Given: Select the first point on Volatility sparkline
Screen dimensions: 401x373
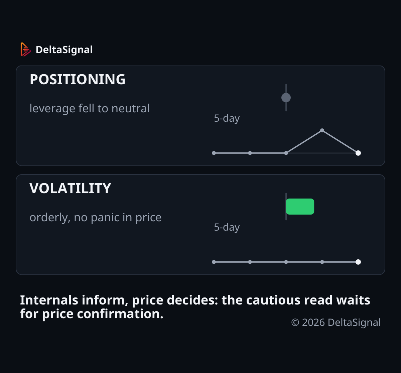Looking at the screenshot, I should point(214,262).
